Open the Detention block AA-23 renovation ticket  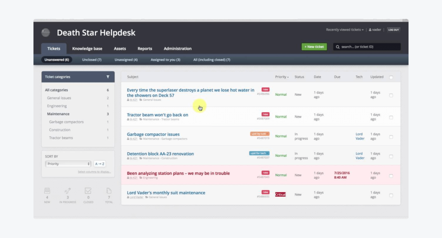(160, 154)
